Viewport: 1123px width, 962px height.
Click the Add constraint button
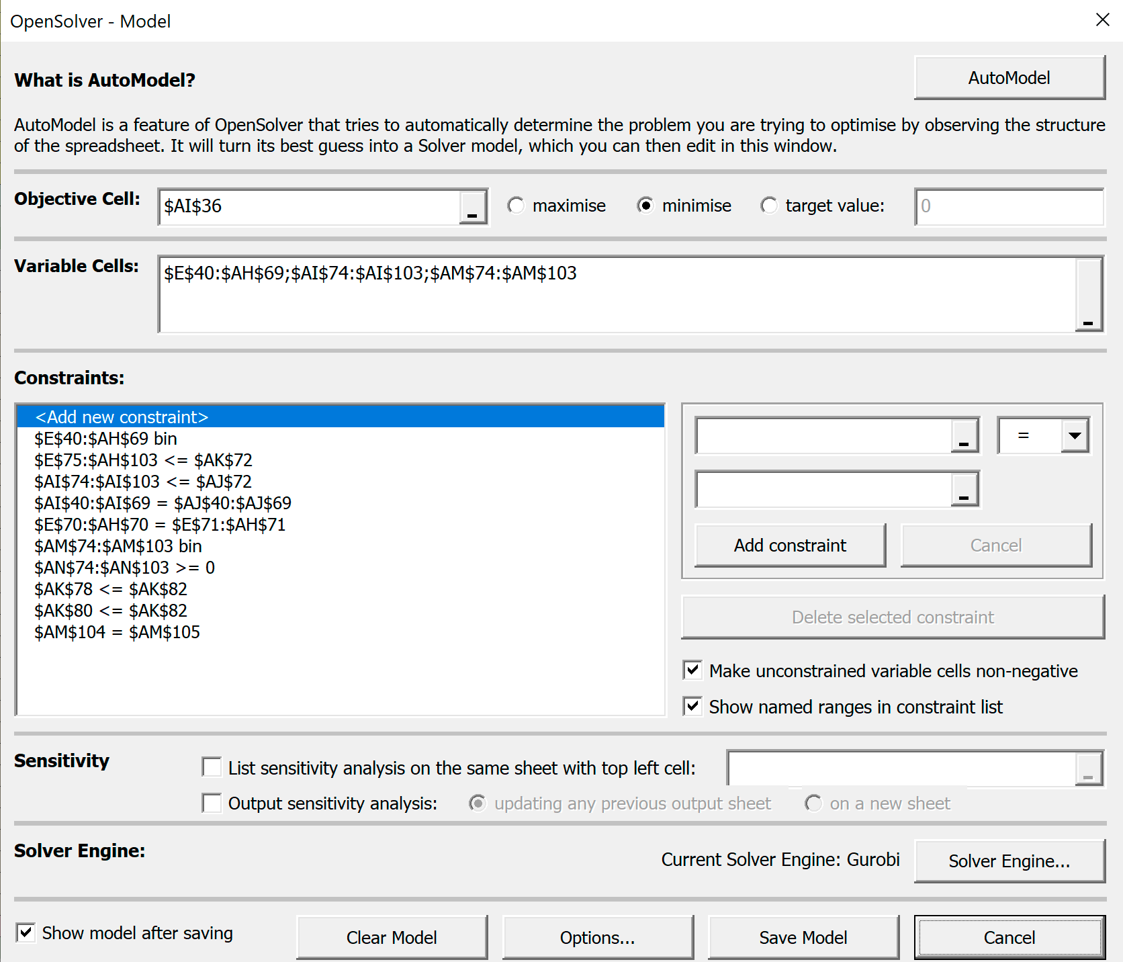pos(790,545)
